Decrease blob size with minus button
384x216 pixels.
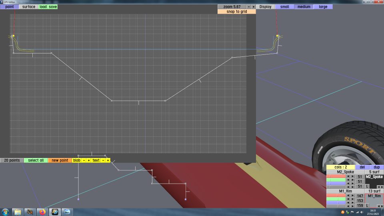pos(84,160)
